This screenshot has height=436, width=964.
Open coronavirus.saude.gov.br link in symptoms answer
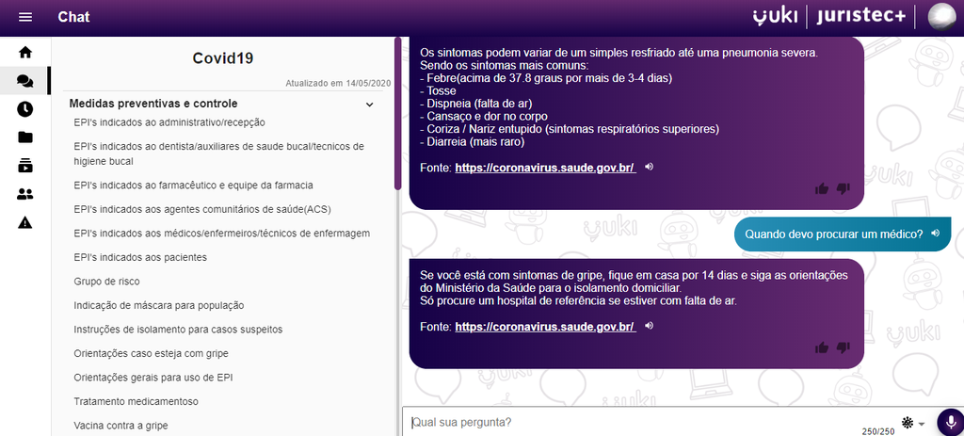(545, 168)
